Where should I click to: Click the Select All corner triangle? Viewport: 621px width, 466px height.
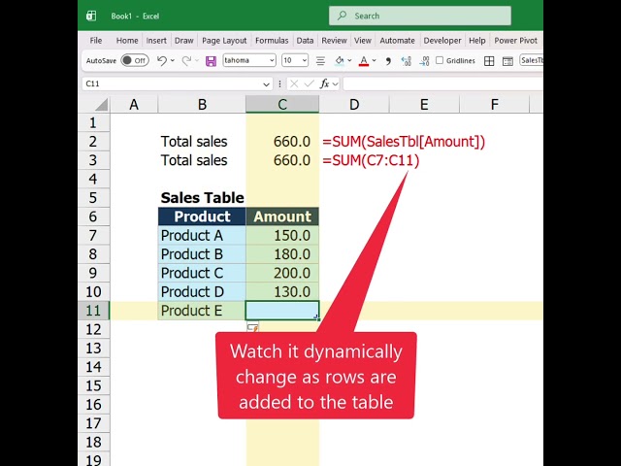coord(101,105)
